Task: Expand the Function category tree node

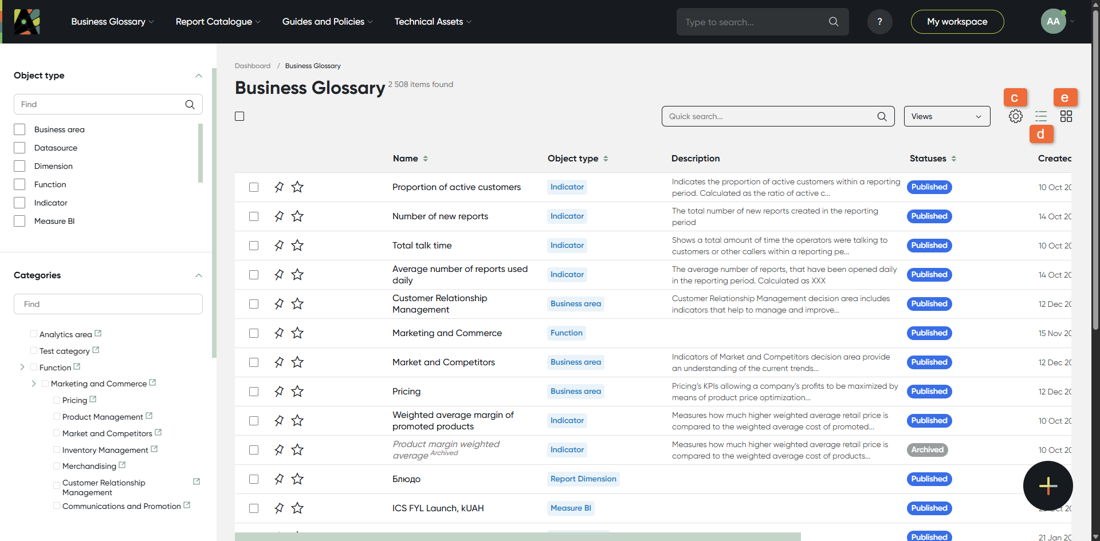Action: click(22, 367)
